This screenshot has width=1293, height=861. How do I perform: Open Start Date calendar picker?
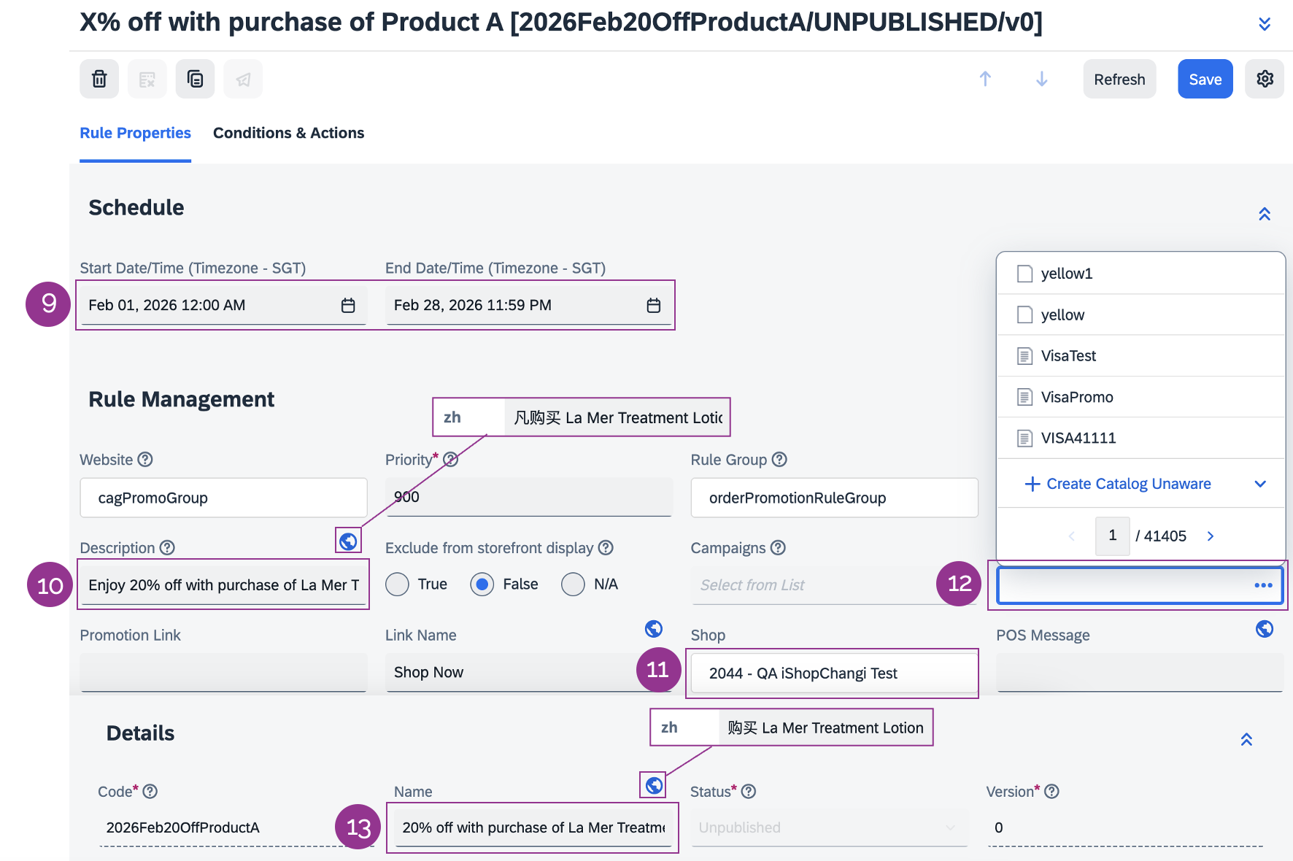point(348,306)
